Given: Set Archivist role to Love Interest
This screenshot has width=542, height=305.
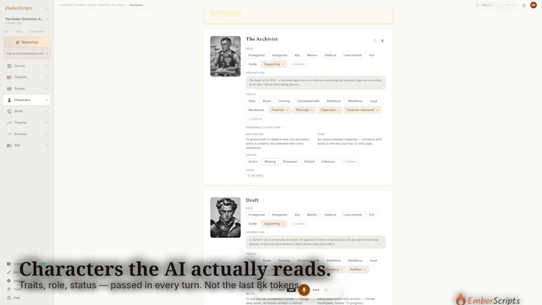Looking at the screenshot, I should [x=352, y=56].
